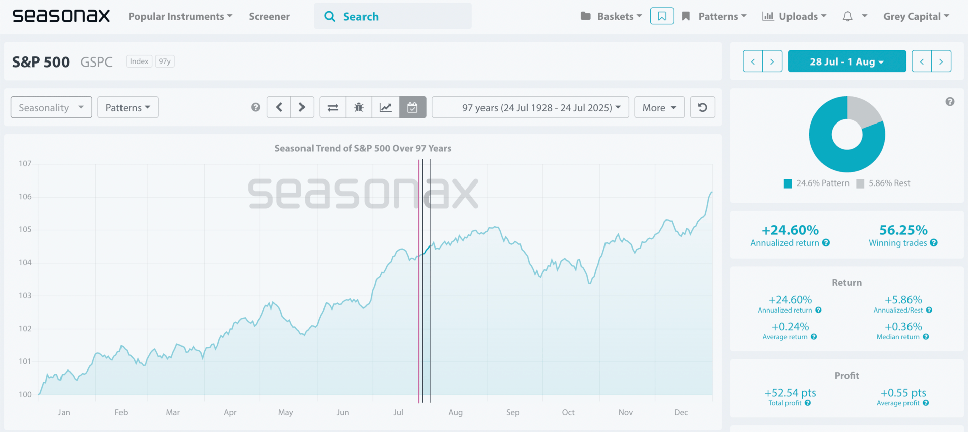The image size is (968, 432).
Task: Click the help icon next to Median return
Action: pyautogui.click(x=926, y=337)
